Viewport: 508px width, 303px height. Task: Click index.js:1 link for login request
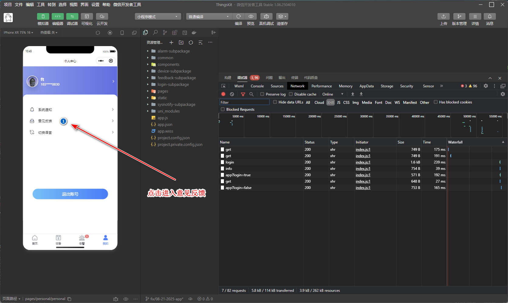(x=363, y=162)
